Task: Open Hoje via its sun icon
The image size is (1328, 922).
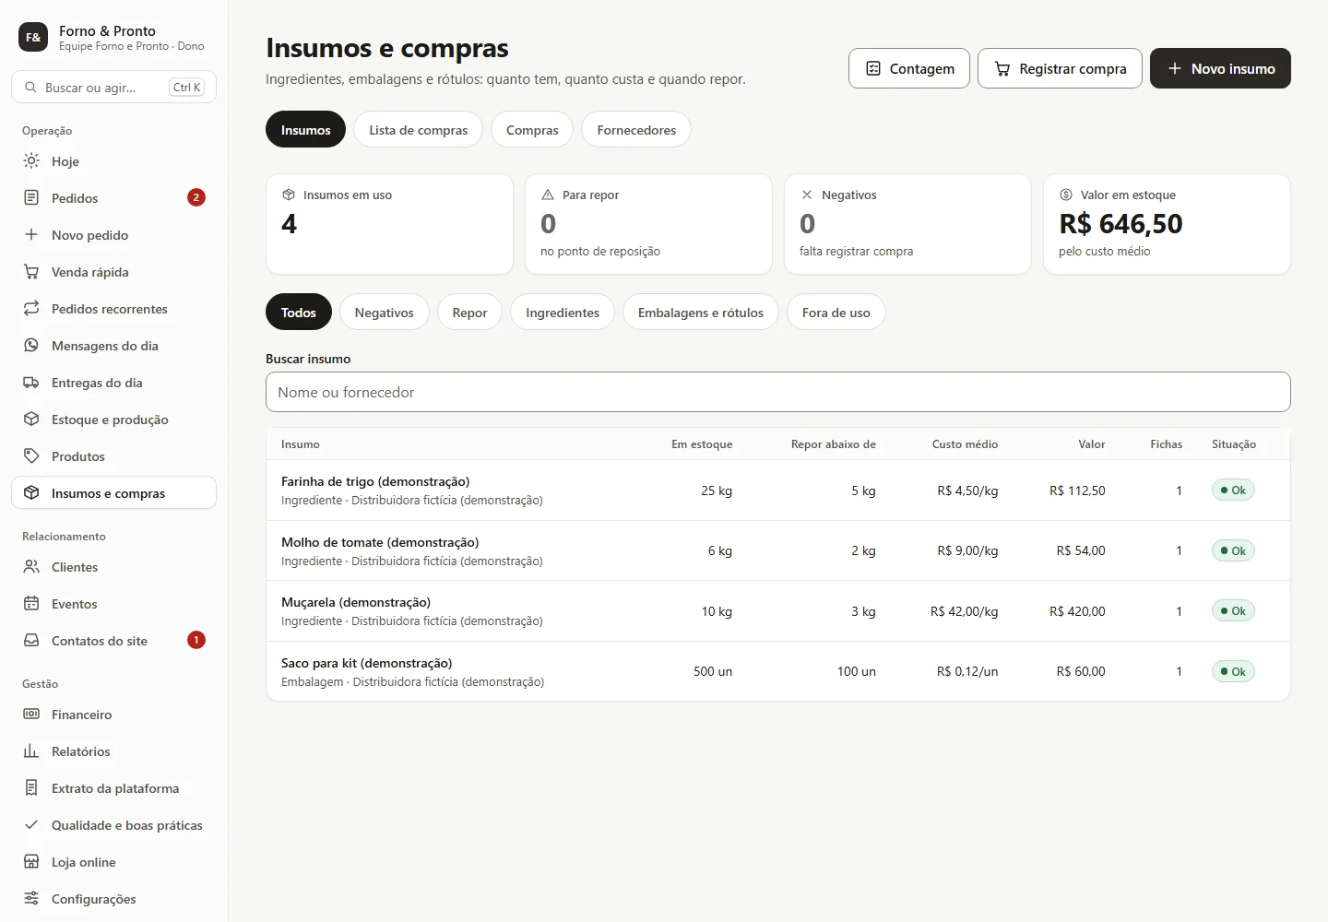Action: [31, 161]
